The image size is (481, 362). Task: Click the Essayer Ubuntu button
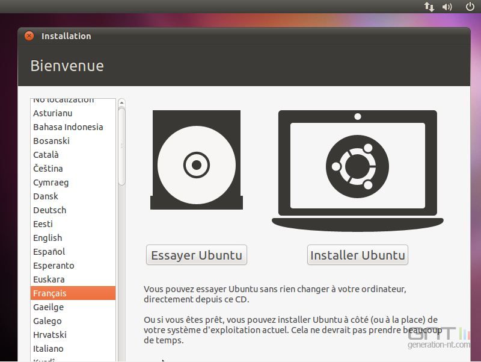pos(197,255)
